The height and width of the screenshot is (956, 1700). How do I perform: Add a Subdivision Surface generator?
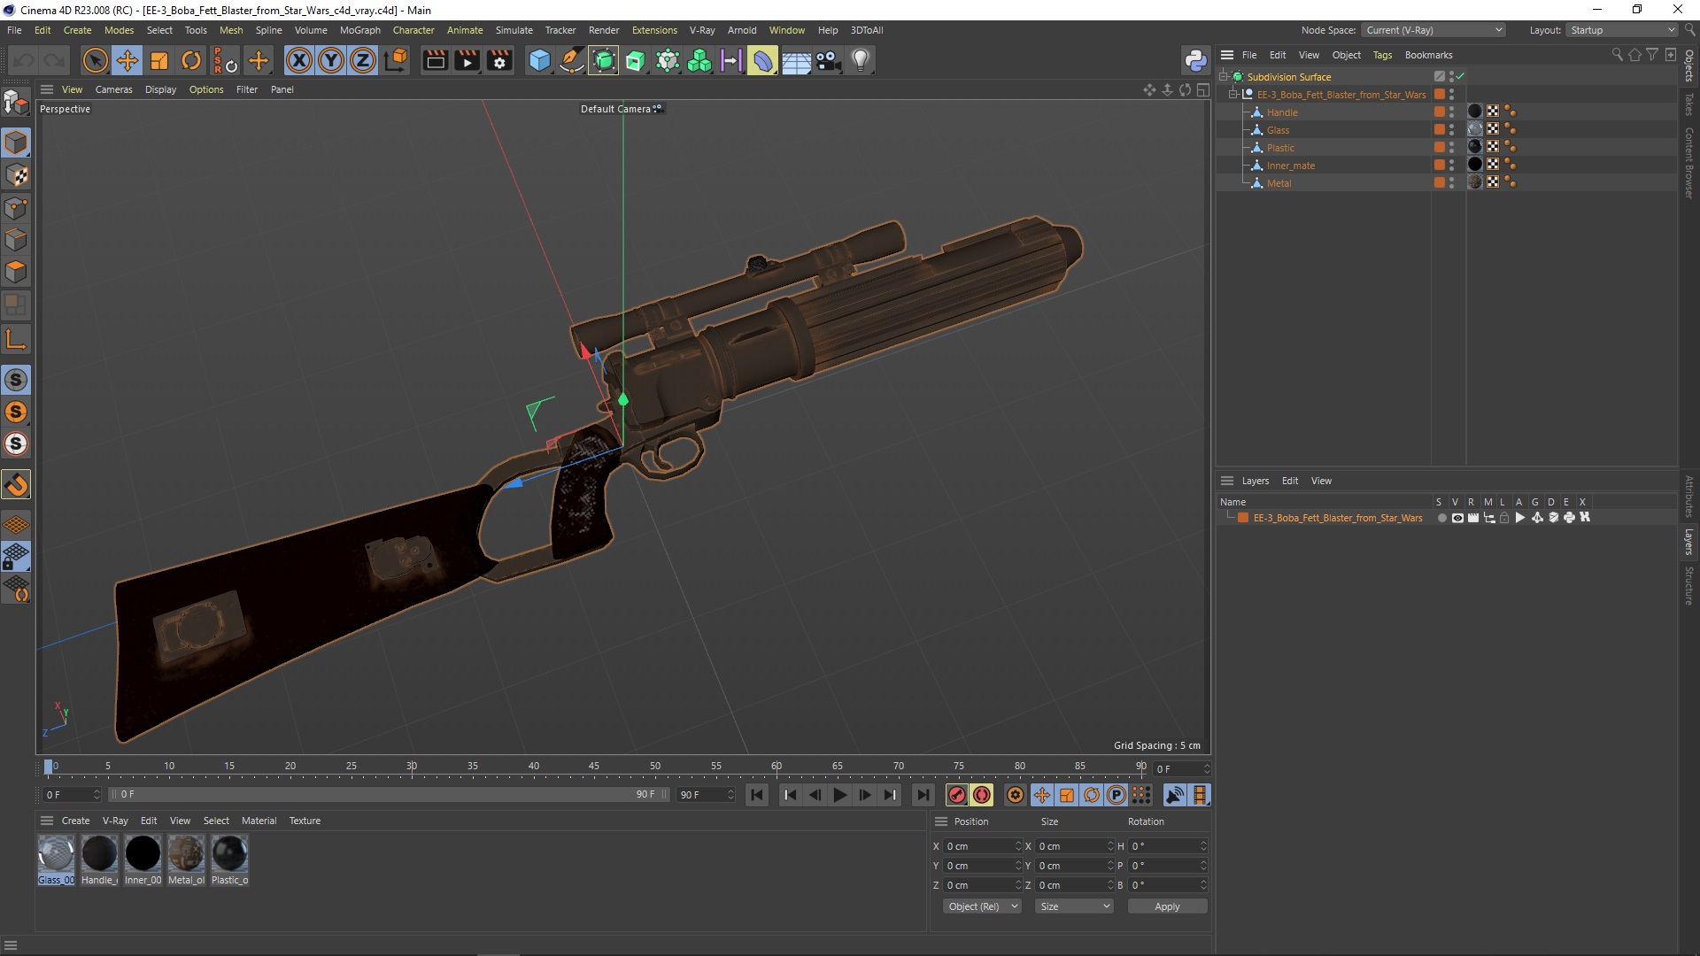click(x=604, y=60)
